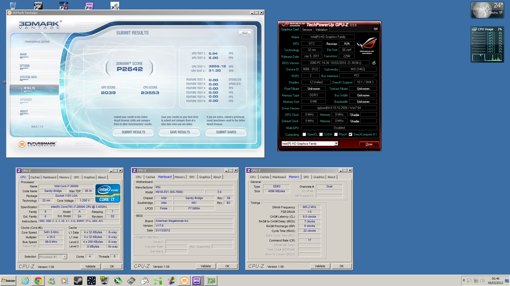
Task: Click OK in the middle CPU-Z window
Action: tap(227, 266)
